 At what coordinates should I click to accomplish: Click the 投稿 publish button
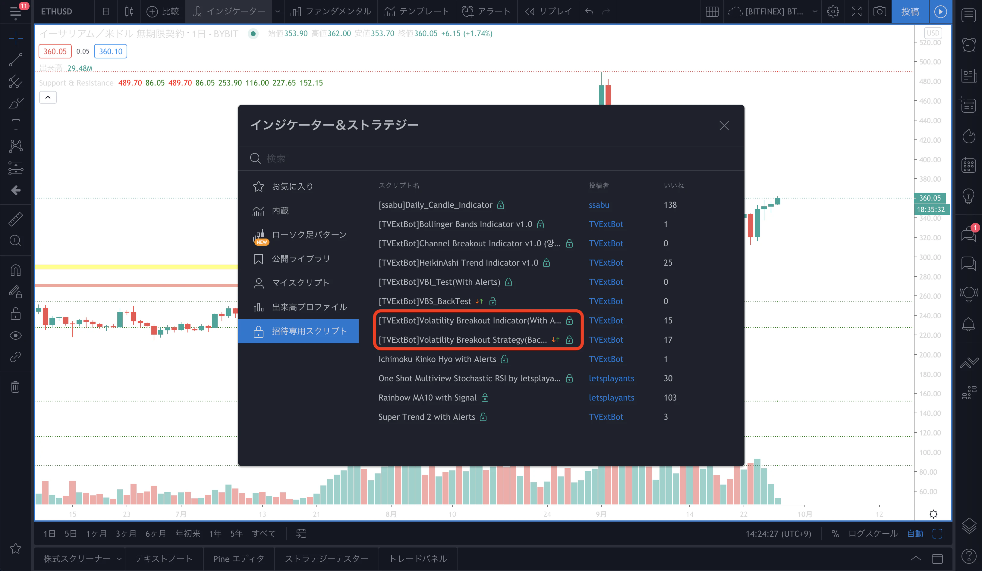click(x=910, y=11)
